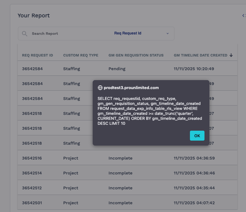This screenshot has width=246, height=212.
Task: Click the SQL query text in dialog
Action: point(150,111)
